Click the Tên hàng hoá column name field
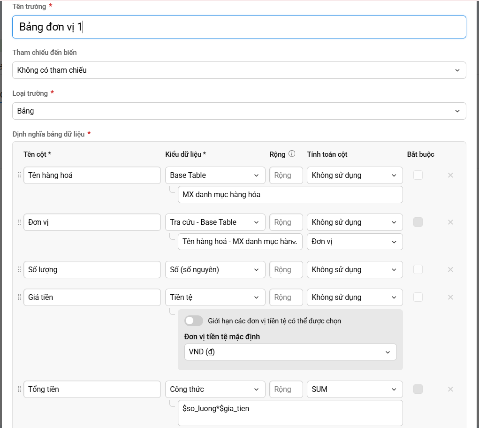479x428 pixels. pos(92,175)
